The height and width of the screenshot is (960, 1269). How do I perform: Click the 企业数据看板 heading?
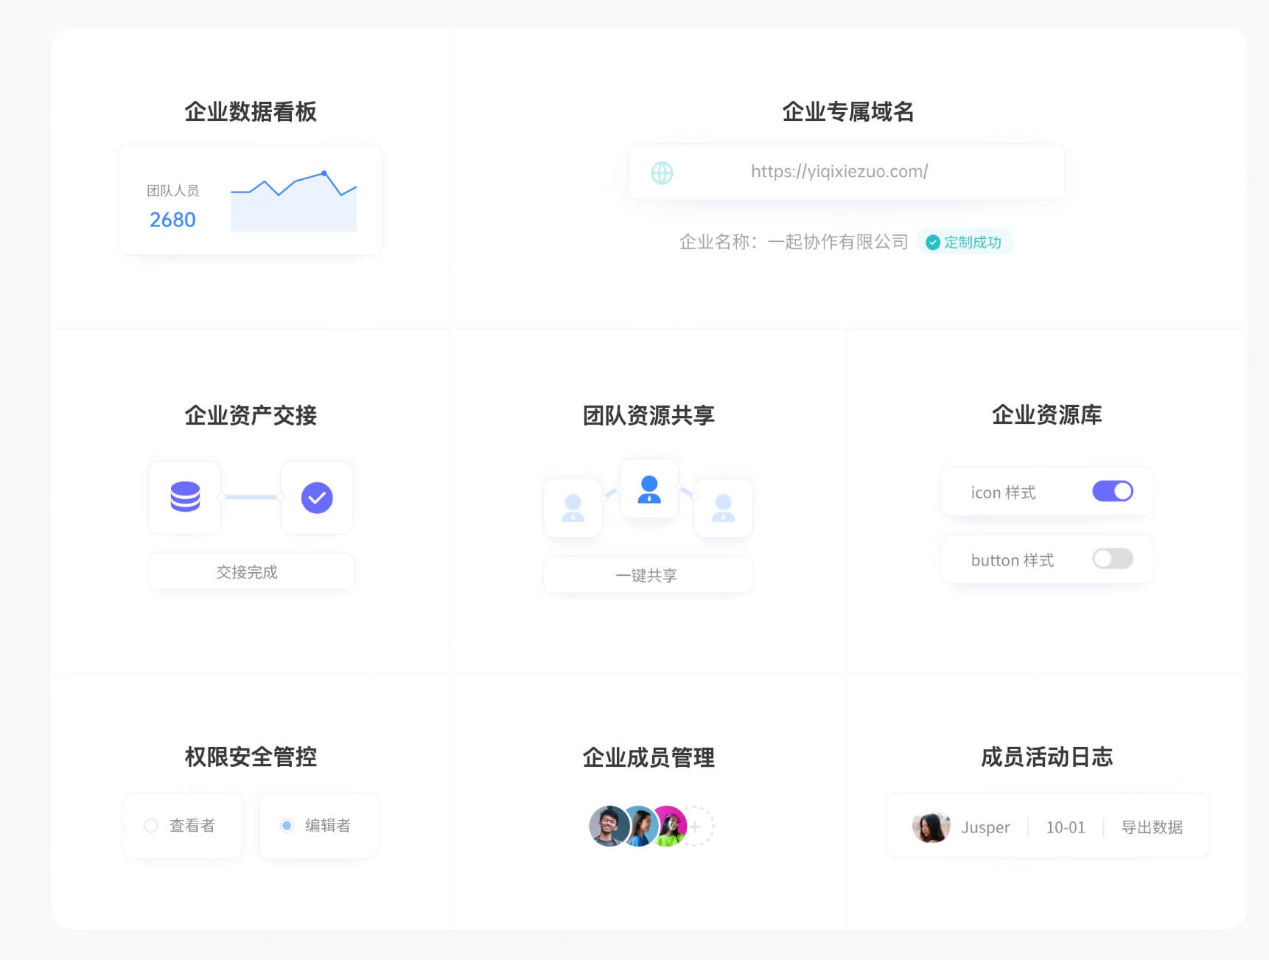click(251, 111)
